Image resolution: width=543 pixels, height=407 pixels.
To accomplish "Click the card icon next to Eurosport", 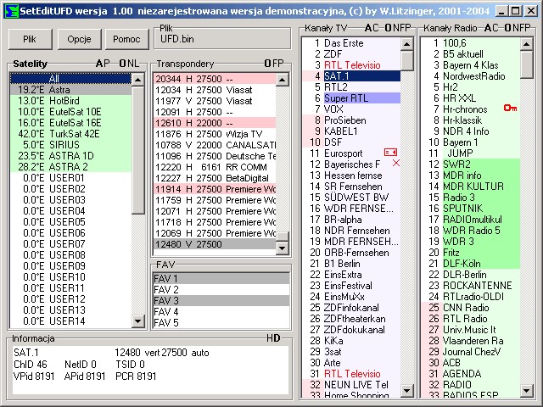I will tap(391, 153).
